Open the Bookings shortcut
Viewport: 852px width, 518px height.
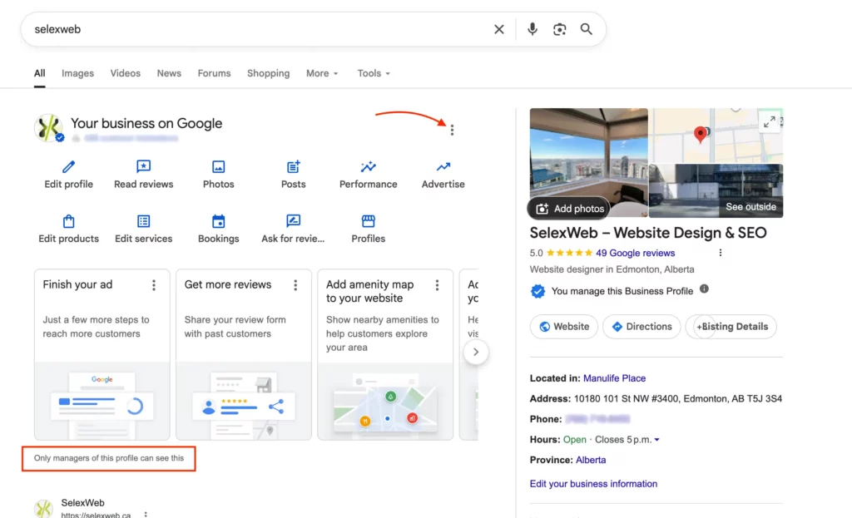pos(219,229)
